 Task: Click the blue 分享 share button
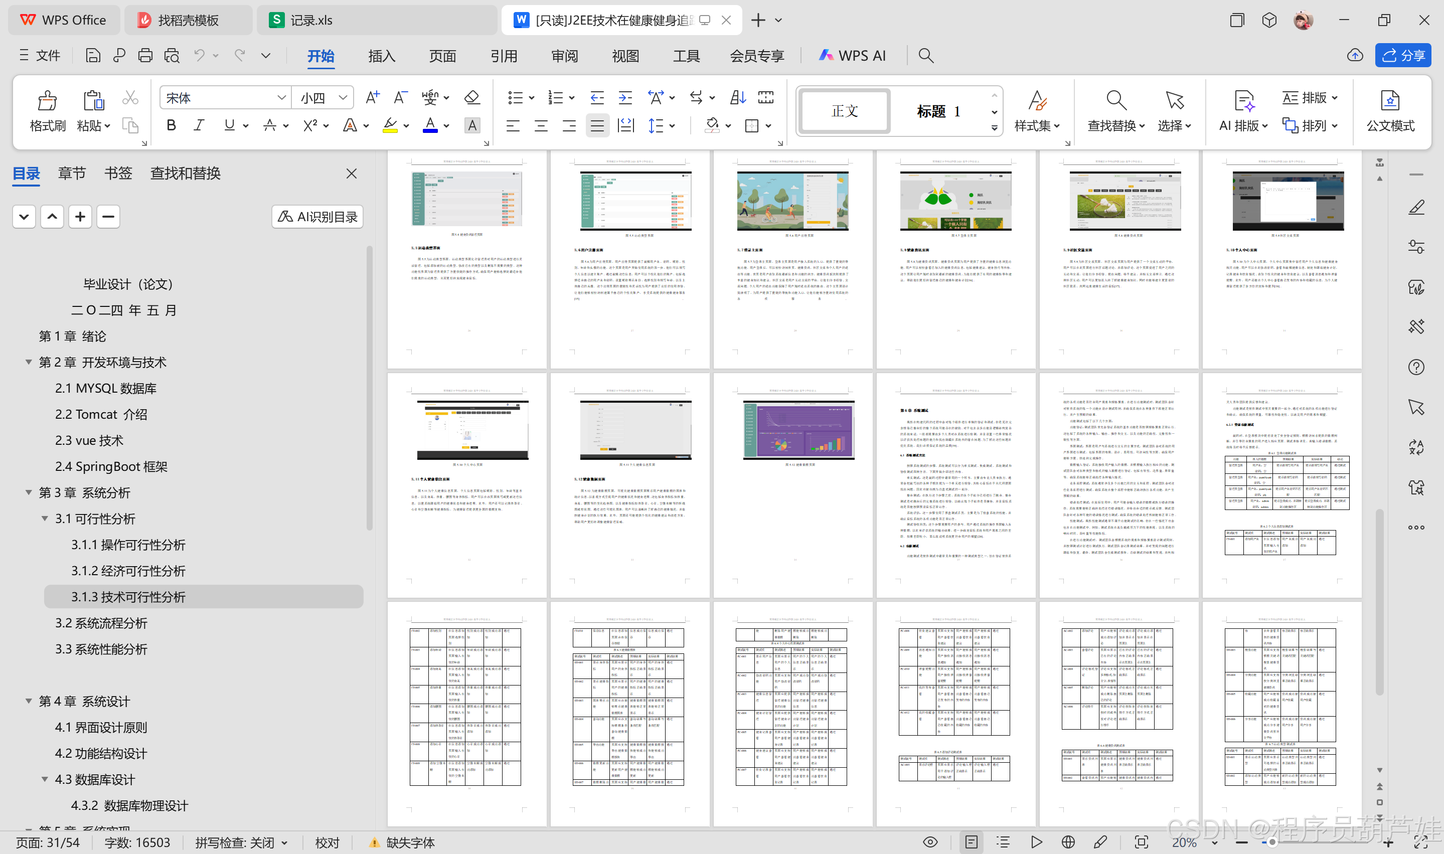point(1402,56)
